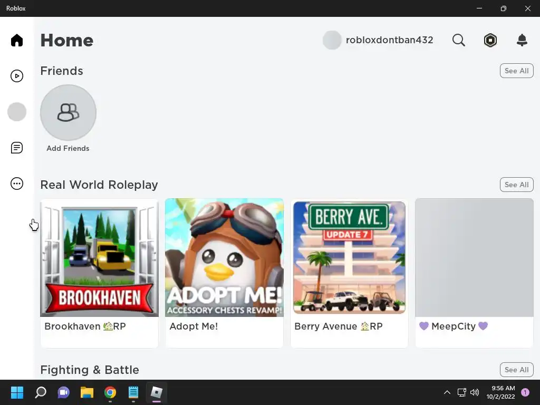Screen dimensions: 540x405
Task: Open the Robux hexagon icon
Action: tap(490, 40)
